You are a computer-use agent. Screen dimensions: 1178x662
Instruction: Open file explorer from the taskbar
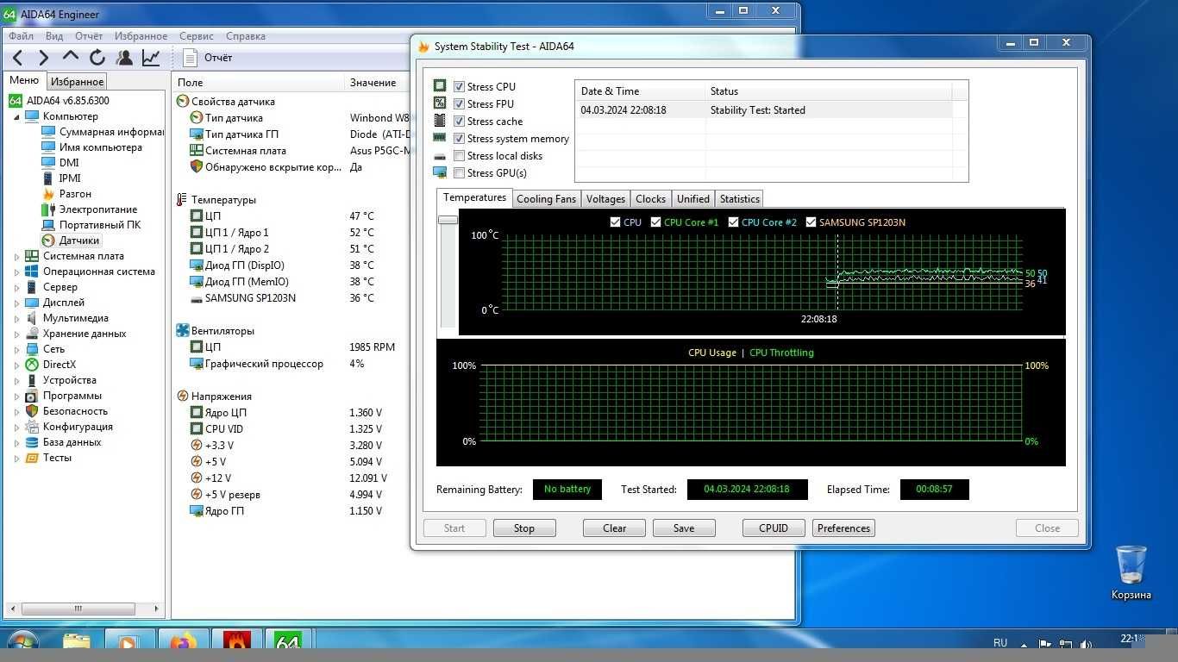[77, 642]
